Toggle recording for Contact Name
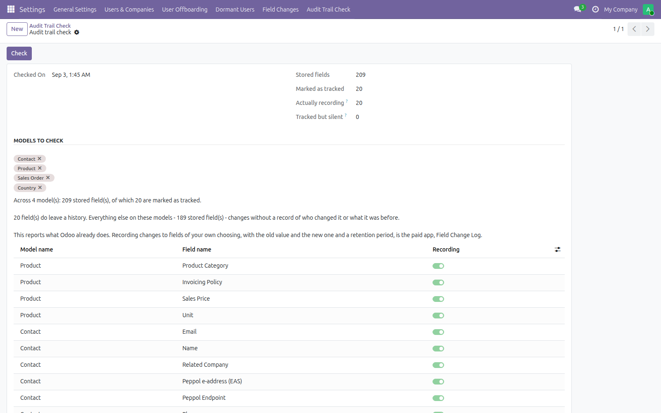Viewport: 661px width, 413px height. coord(438,349)
